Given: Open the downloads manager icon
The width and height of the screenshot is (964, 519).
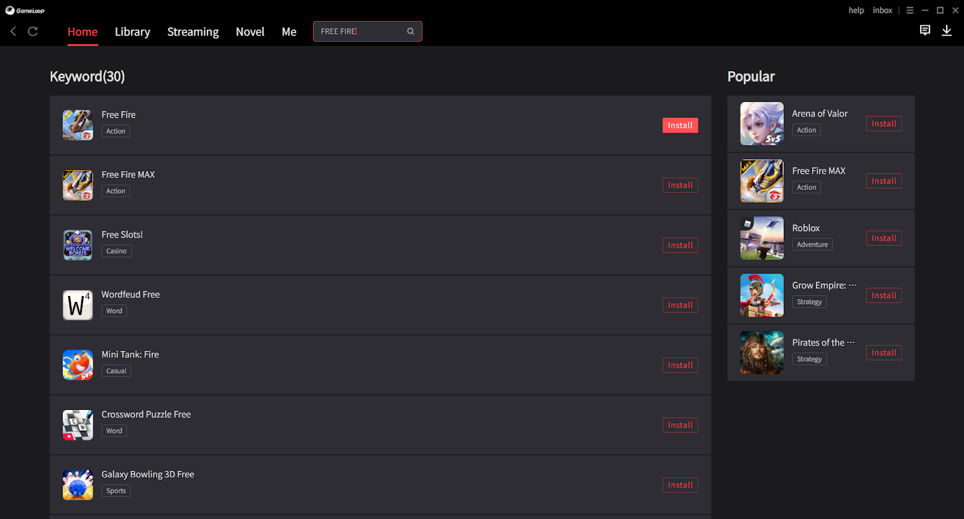Looking at the screenshot, I should [x=947, y=30].
